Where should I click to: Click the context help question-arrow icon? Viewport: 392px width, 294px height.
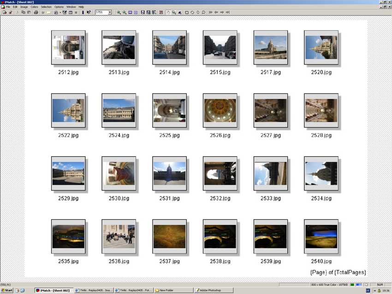[x=89, y=12]
